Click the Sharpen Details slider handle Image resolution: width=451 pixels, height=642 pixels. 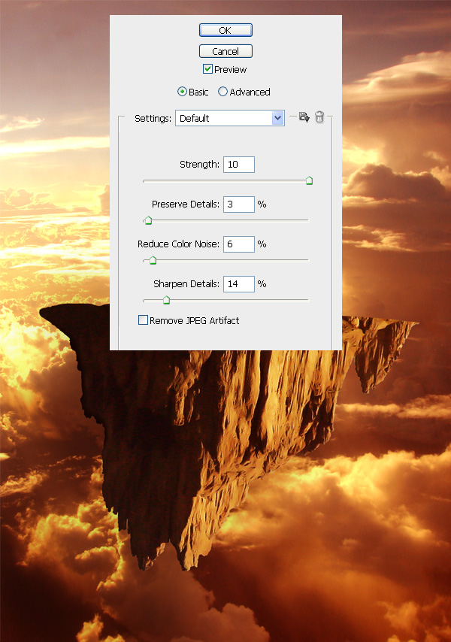pos(167,300)
